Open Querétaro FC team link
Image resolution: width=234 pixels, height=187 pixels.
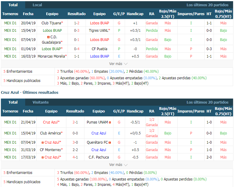97,142
